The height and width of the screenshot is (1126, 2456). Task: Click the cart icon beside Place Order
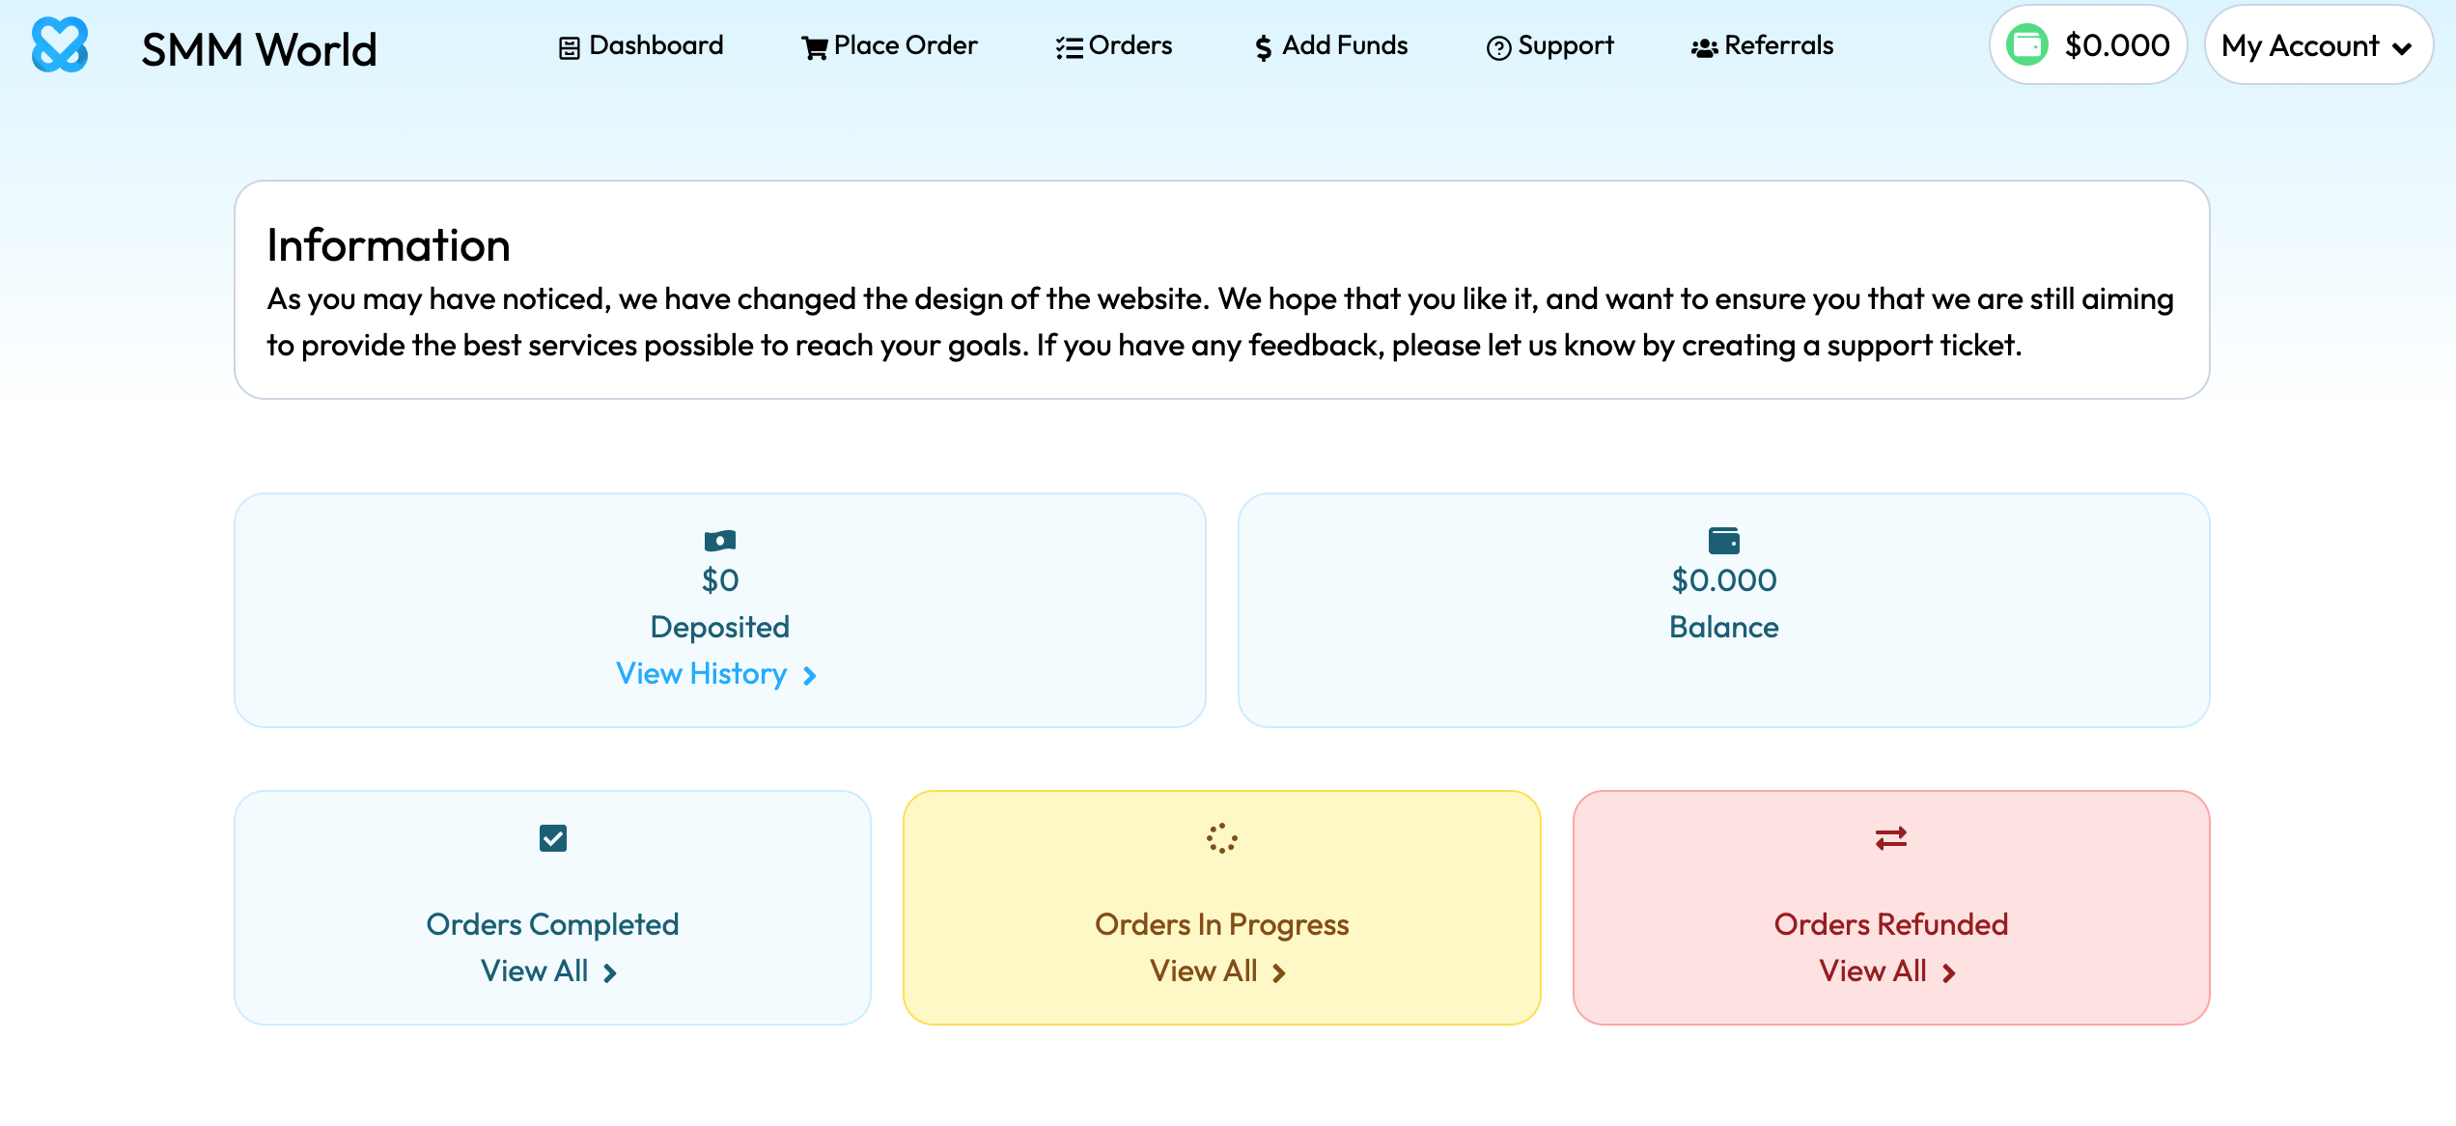pos(814,47)
